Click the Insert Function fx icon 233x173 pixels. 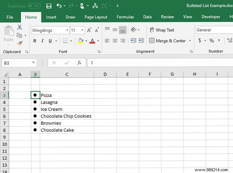pyautogui.click(x=79, y=63)
